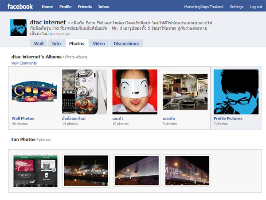Open the Profile Pictures album thumbnail
This screenshot has width=266, height=200.
(x=236, y=92)
